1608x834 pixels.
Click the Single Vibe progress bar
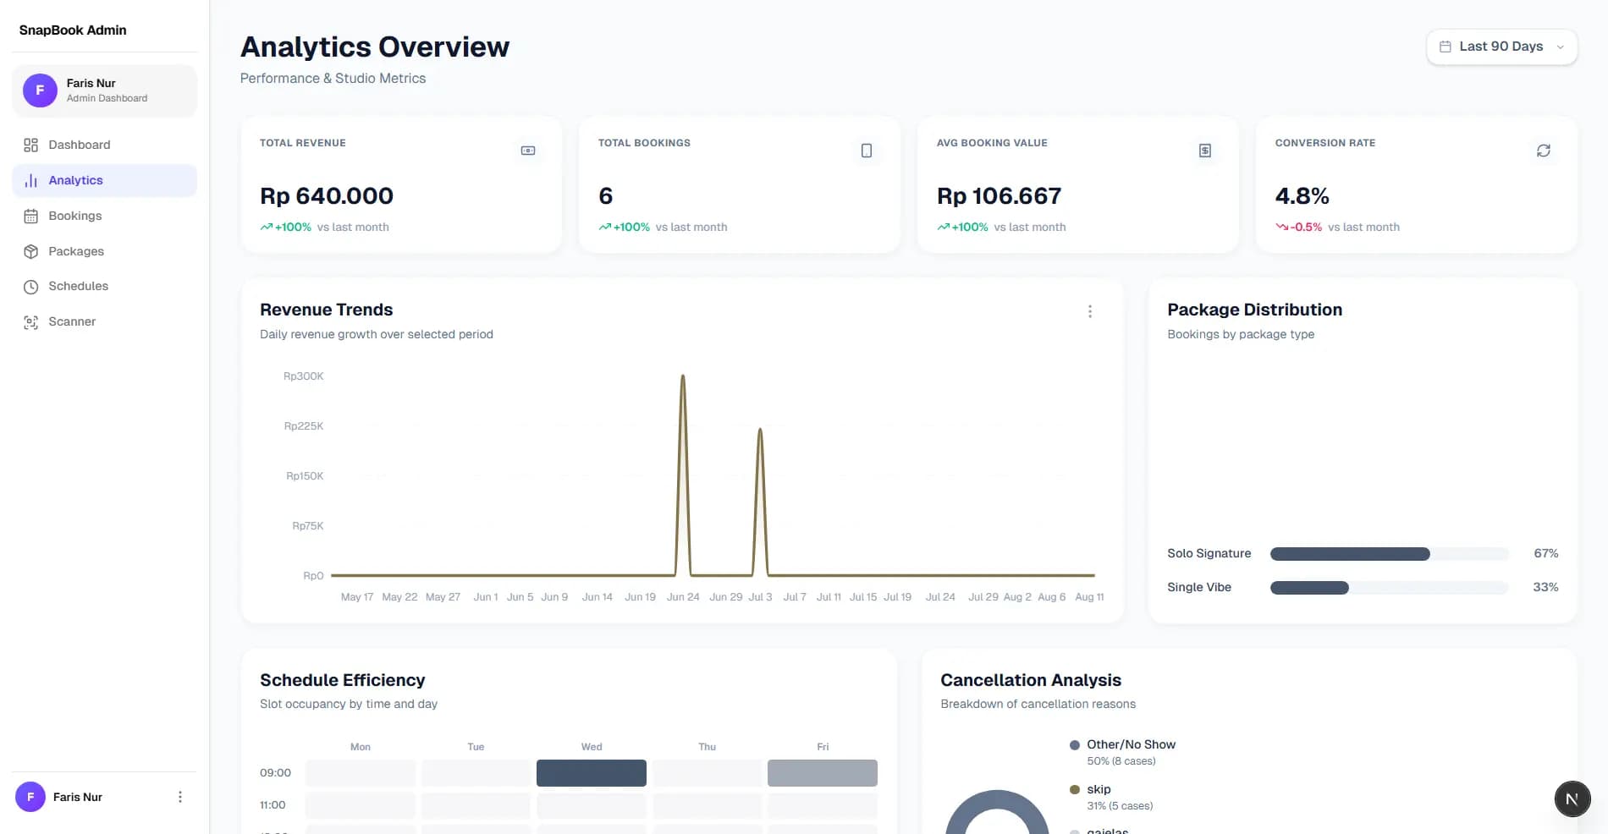click(x=1389, y=588)
